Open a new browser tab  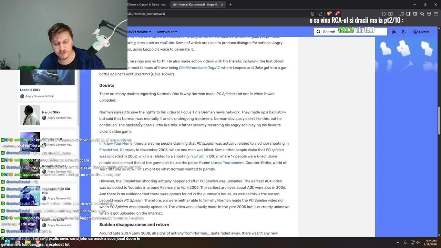[x=230, y=4]
